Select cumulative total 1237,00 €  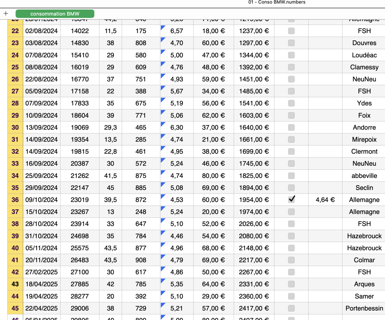point(254,31)
